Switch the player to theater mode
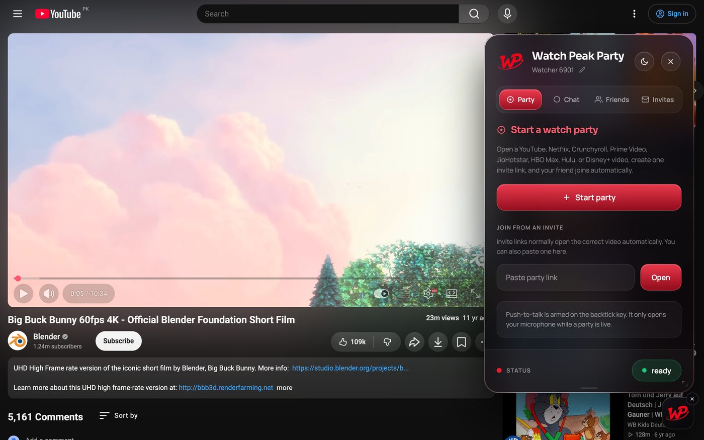 click(x=452, y=293)
